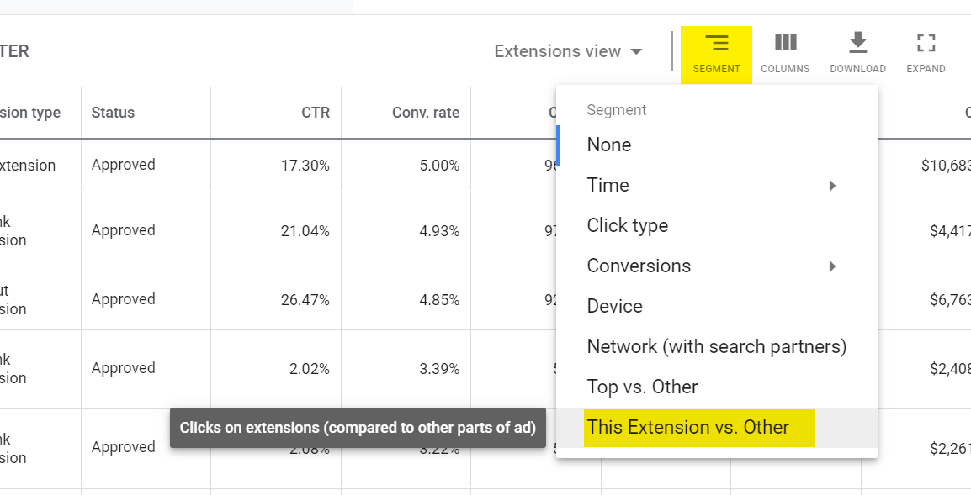Click the Conversions menu item

[x=639, y=266]
